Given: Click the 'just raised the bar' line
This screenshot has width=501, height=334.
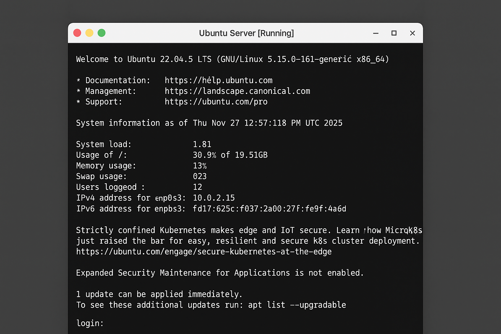Looking at the screenshot, I should [x=248, y=241].
